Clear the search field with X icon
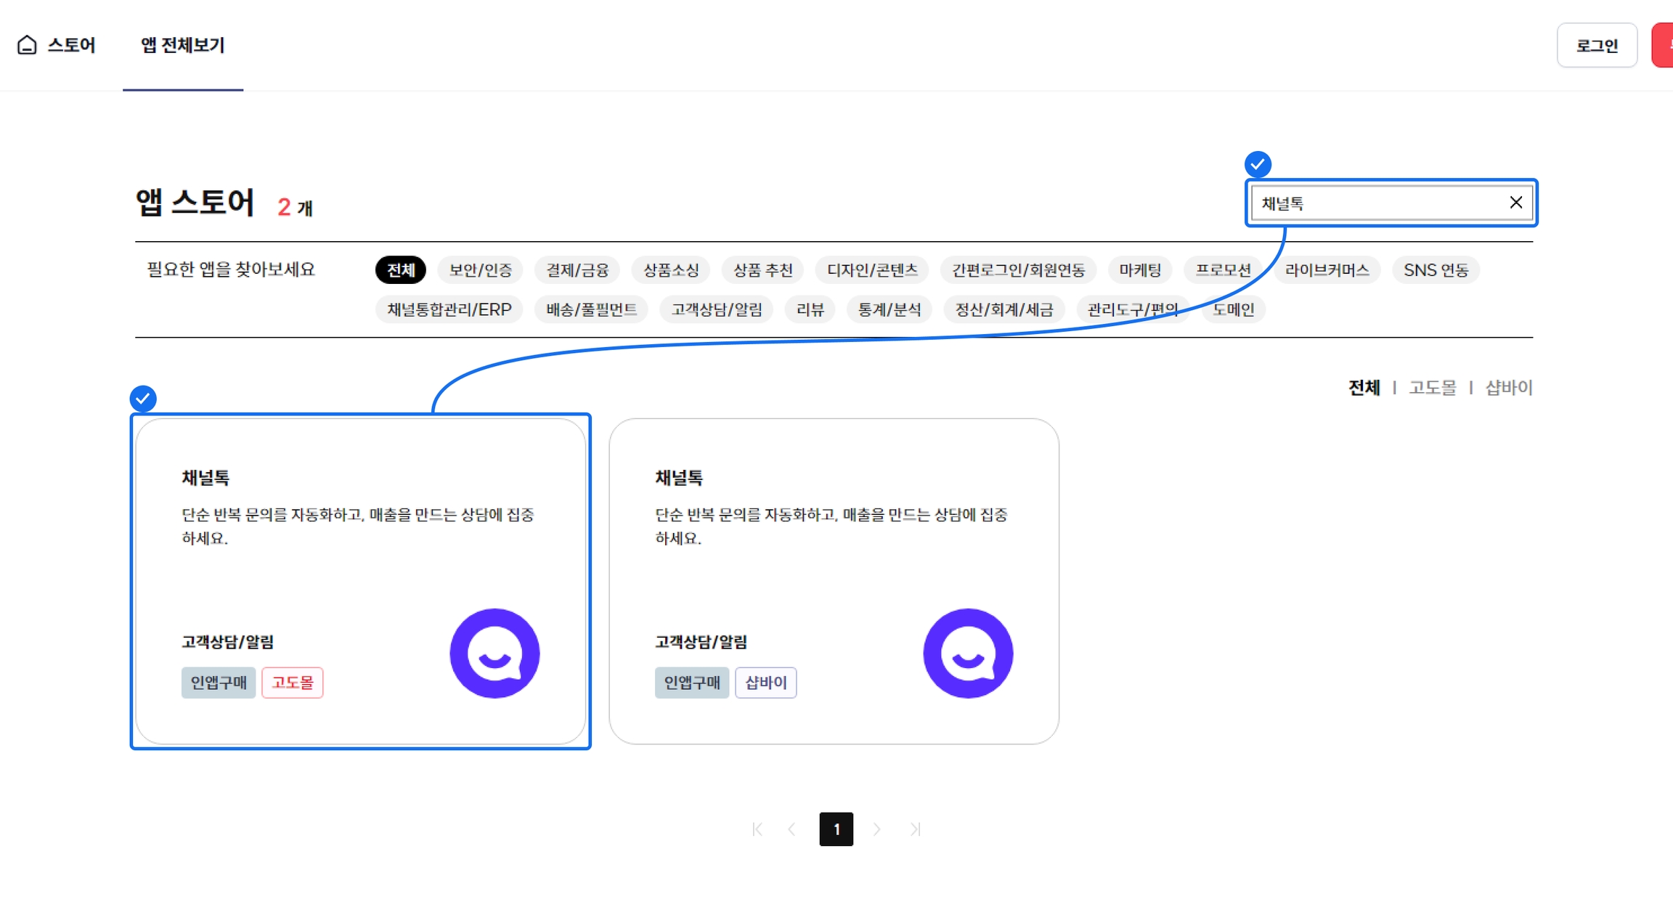This screenshot has width=1673, height=907. [x=1515, y=203]
